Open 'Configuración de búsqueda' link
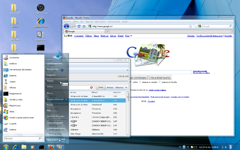240x150 pixels. [x=209, y=36]
